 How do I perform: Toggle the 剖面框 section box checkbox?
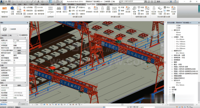14,80
